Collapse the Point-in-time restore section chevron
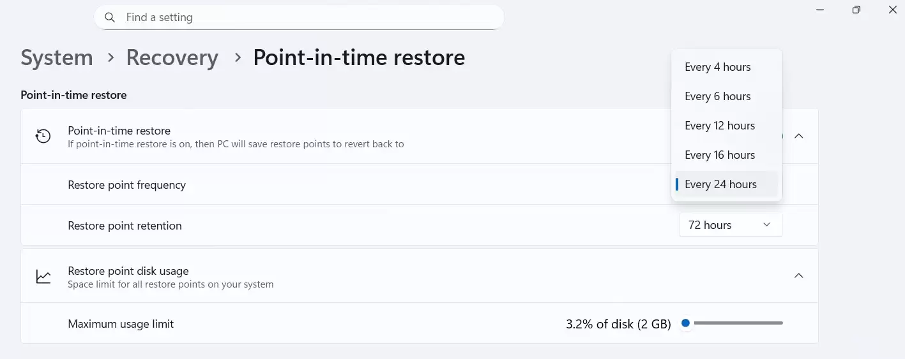The width and height of the screenshot is (905, 359). click(798, 136)
